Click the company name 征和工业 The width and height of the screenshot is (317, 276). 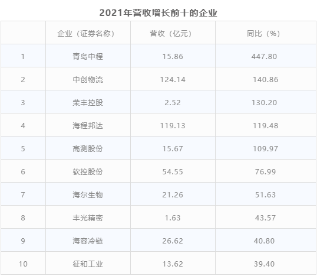[88, 264]
